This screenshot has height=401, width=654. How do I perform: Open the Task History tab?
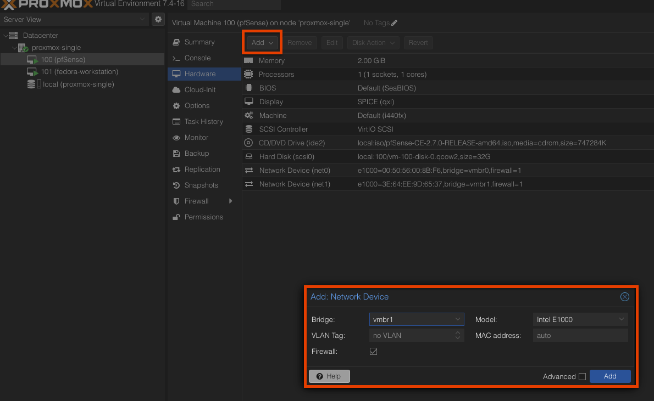[204, 122]
